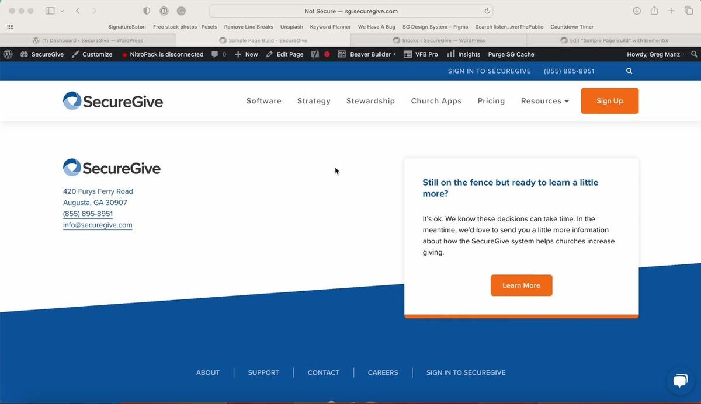701x404 pixels.
Task: Show Safari's downloads icon
Action: [x=637, y=11]
